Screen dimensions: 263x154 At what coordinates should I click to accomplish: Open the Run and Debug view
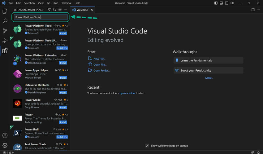pos(5,41)
